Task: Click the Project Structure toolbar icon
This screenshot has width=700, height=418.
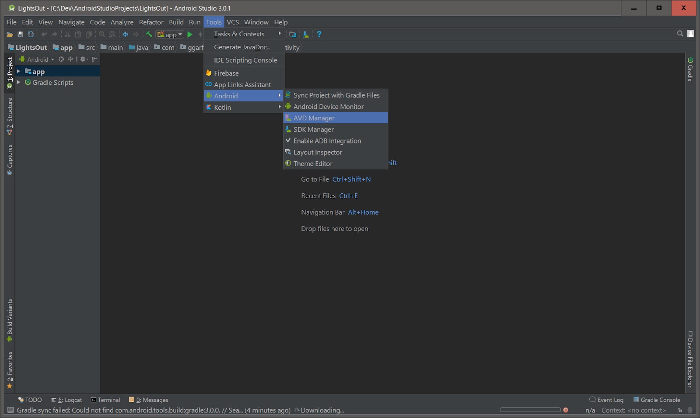Action: (293, 34)
